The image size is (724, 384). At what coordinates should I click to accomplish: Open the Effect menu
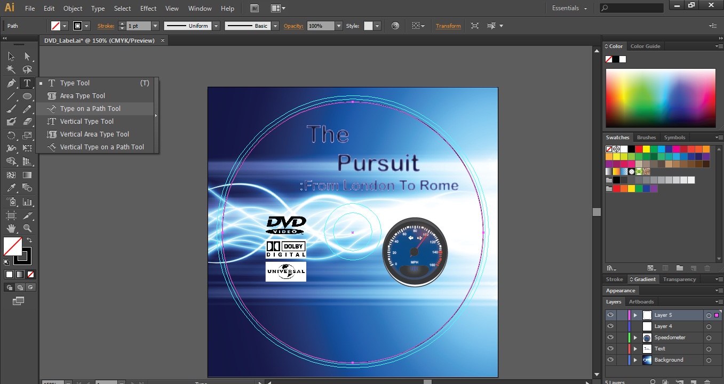click(x=148, y=9)
